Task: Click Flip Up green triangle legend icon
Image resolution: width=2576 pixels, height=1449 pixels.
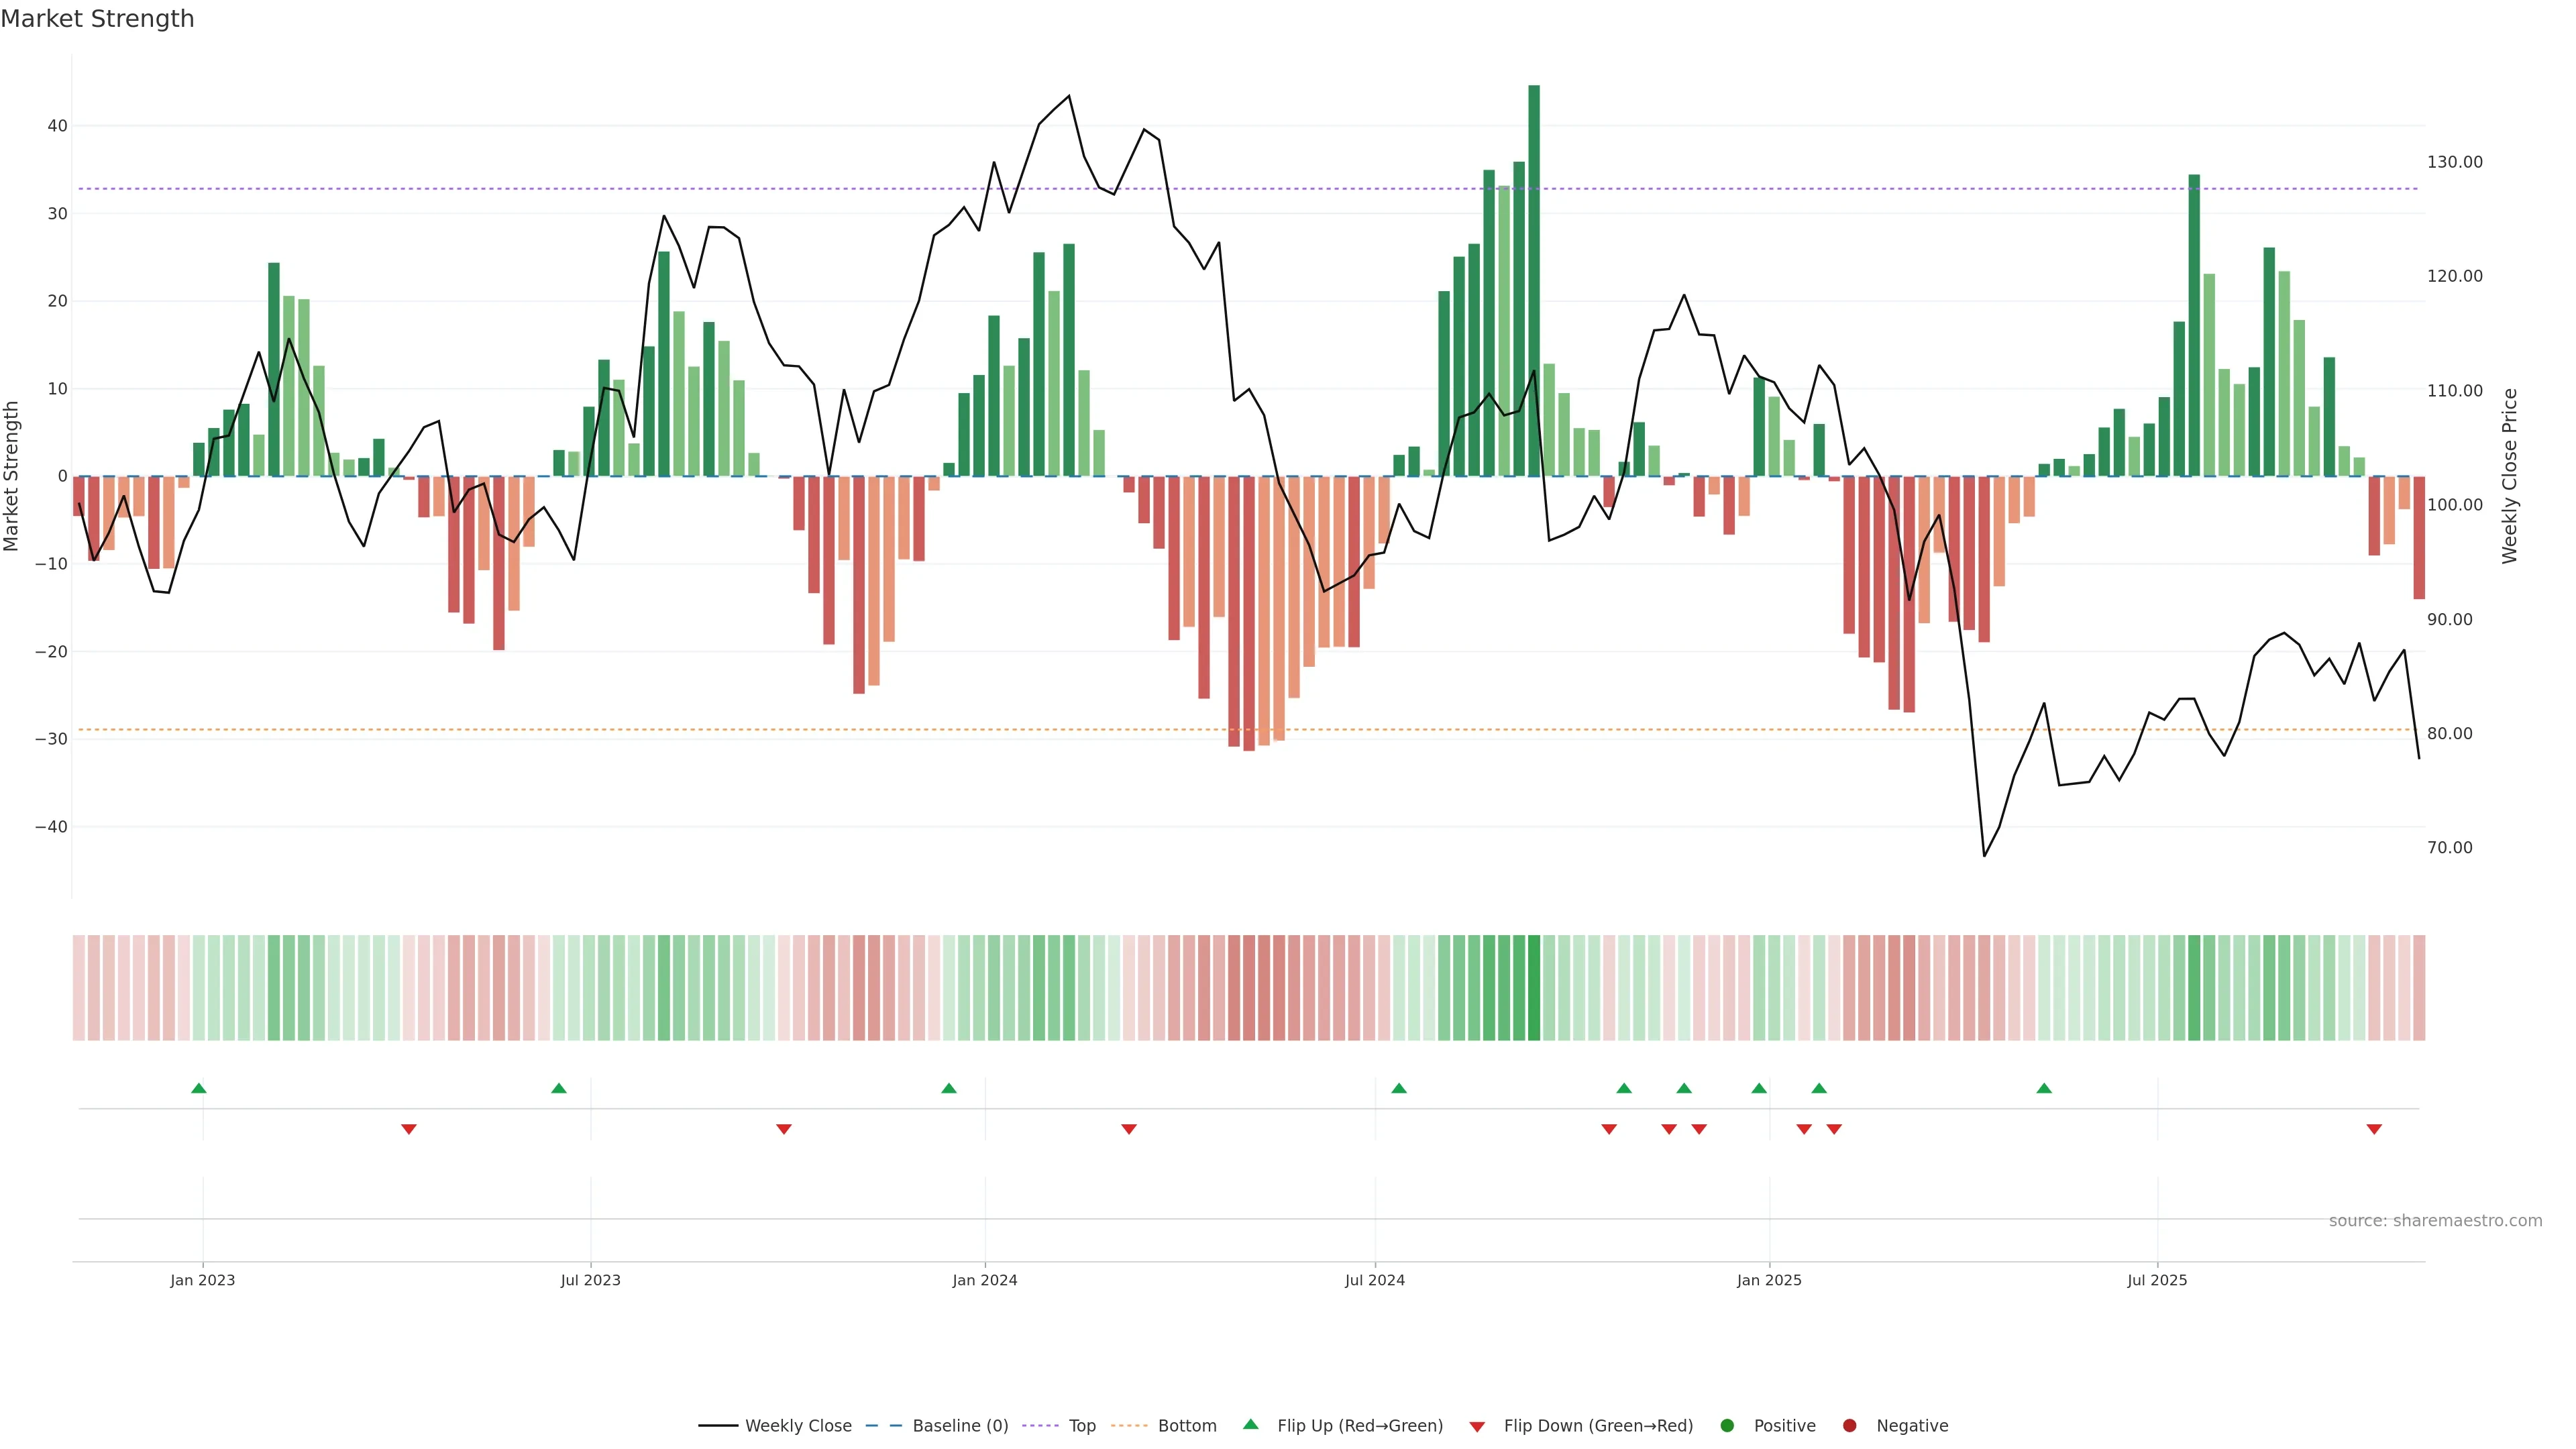Action: [x=1250, y=1424]
